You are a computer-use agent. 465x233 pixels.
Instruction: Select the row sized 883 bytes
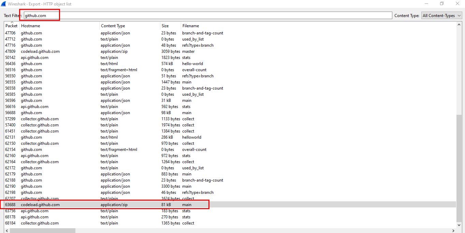[230, 174]
